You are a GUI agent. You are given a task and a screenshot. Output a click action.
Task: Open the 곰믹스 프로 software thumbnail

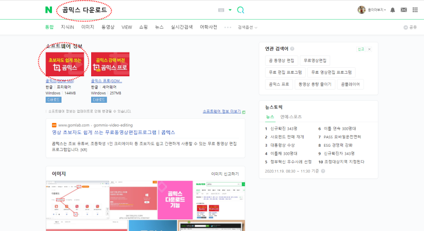pos(110,64)
